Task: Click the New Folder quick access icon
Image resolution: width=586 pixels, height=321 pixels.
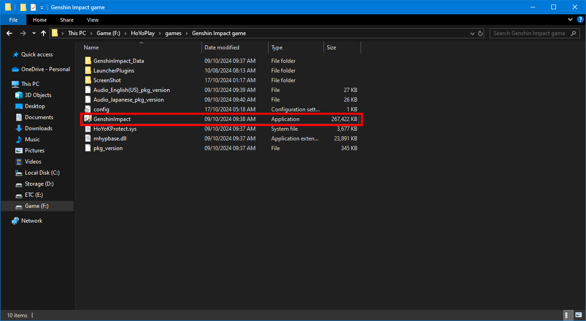Action: click(23, 7)
